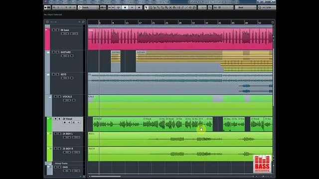The image size is (319, 179).
Task: Click the vertical scrollbar at right edge
Action: point(274,77)
